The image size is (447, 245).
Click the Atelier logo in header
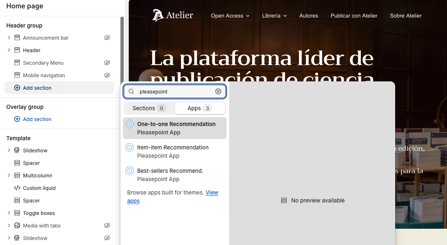(173, 15)
